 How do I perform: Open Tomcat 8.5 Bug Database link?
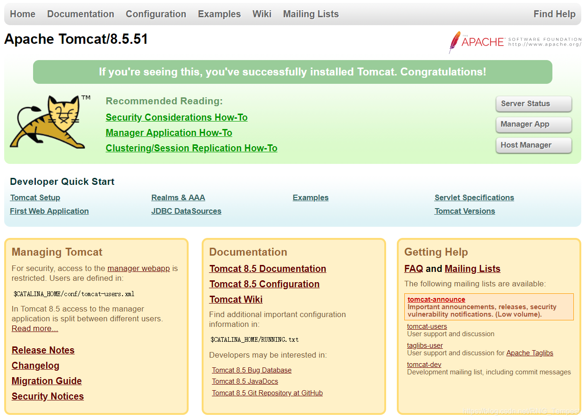click(252, 370)
